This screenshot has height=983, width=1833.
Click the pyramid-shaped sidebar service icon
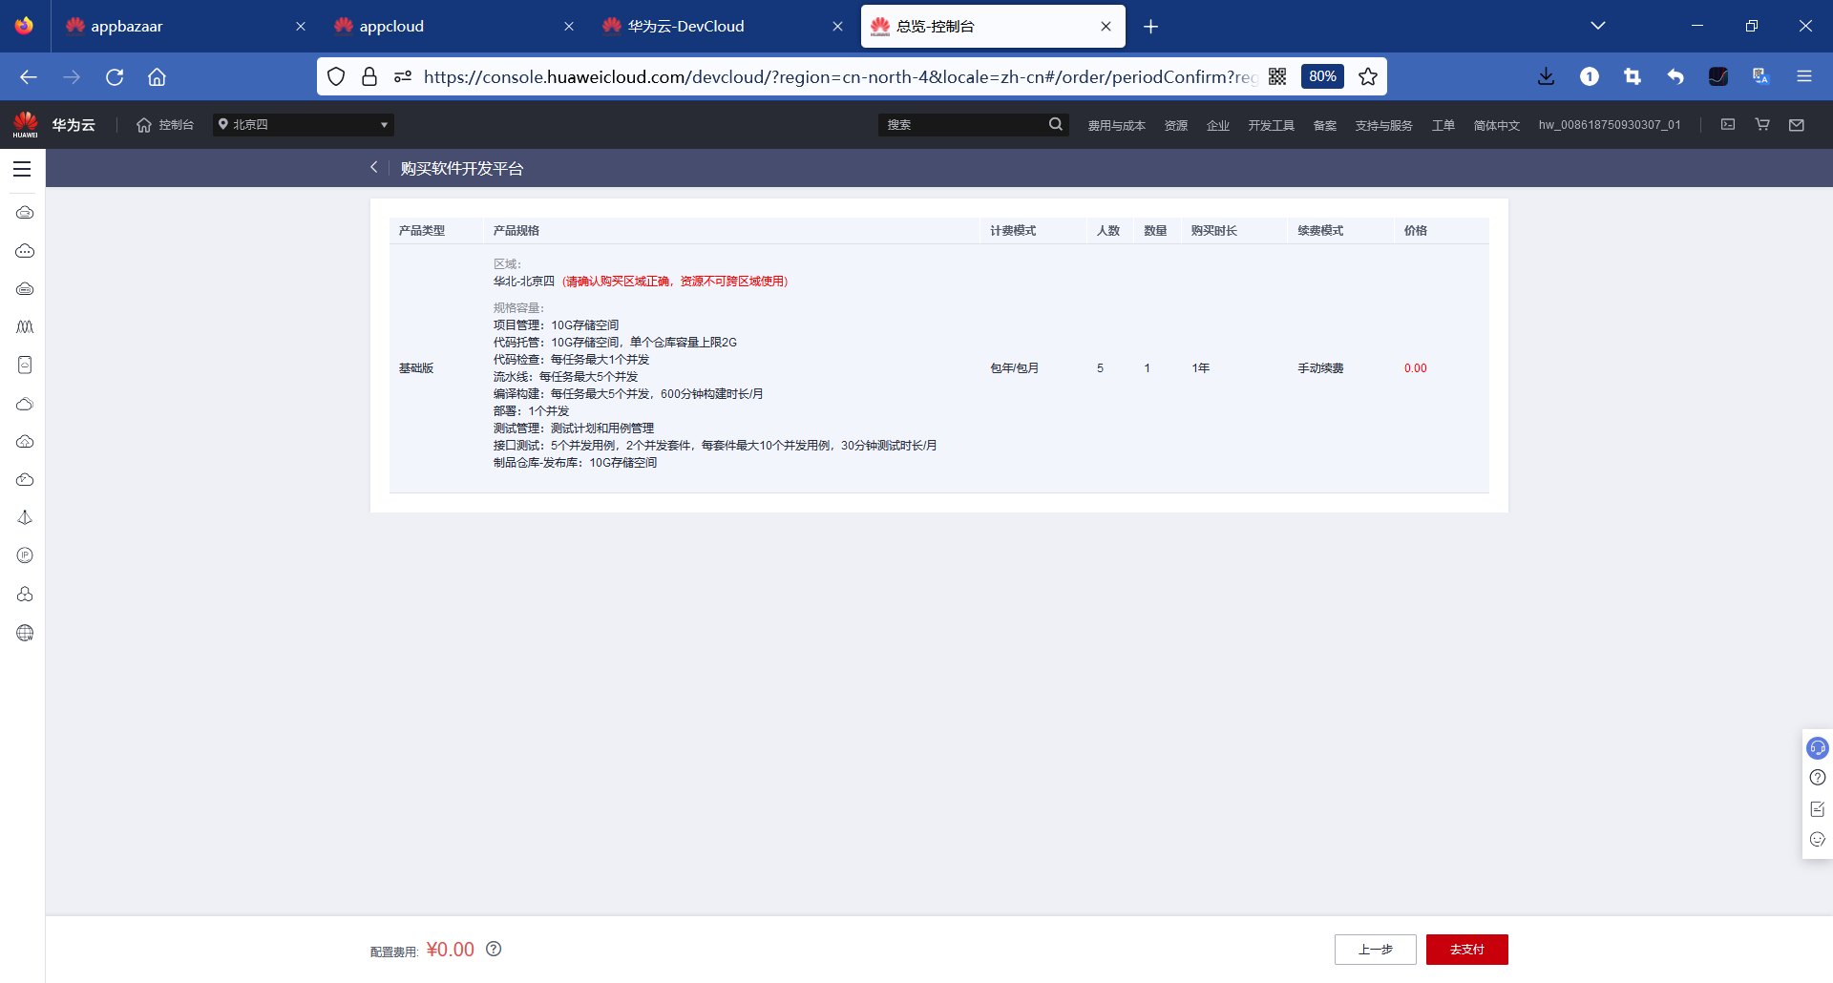coord(25,517)
